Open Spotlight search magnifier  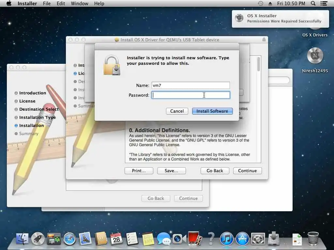[313, 3]
